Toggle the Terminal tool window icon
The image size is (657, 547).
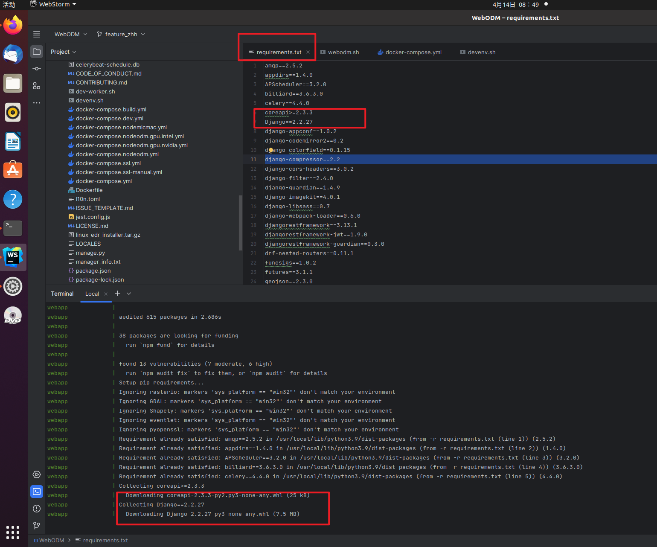[x=37, y=492]
